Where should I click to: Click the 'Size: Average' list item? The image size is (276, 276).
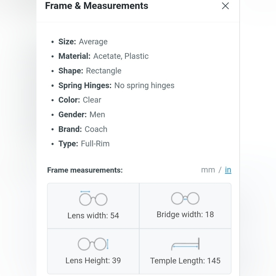83,42
